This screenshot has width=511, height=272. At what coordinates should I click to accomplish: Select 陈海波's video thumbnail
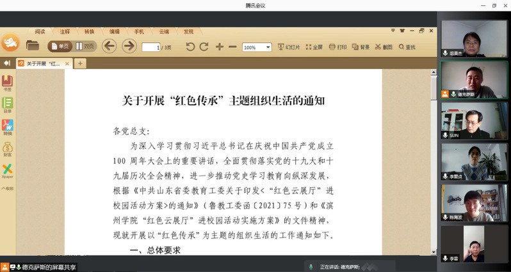tap(474, 203)
